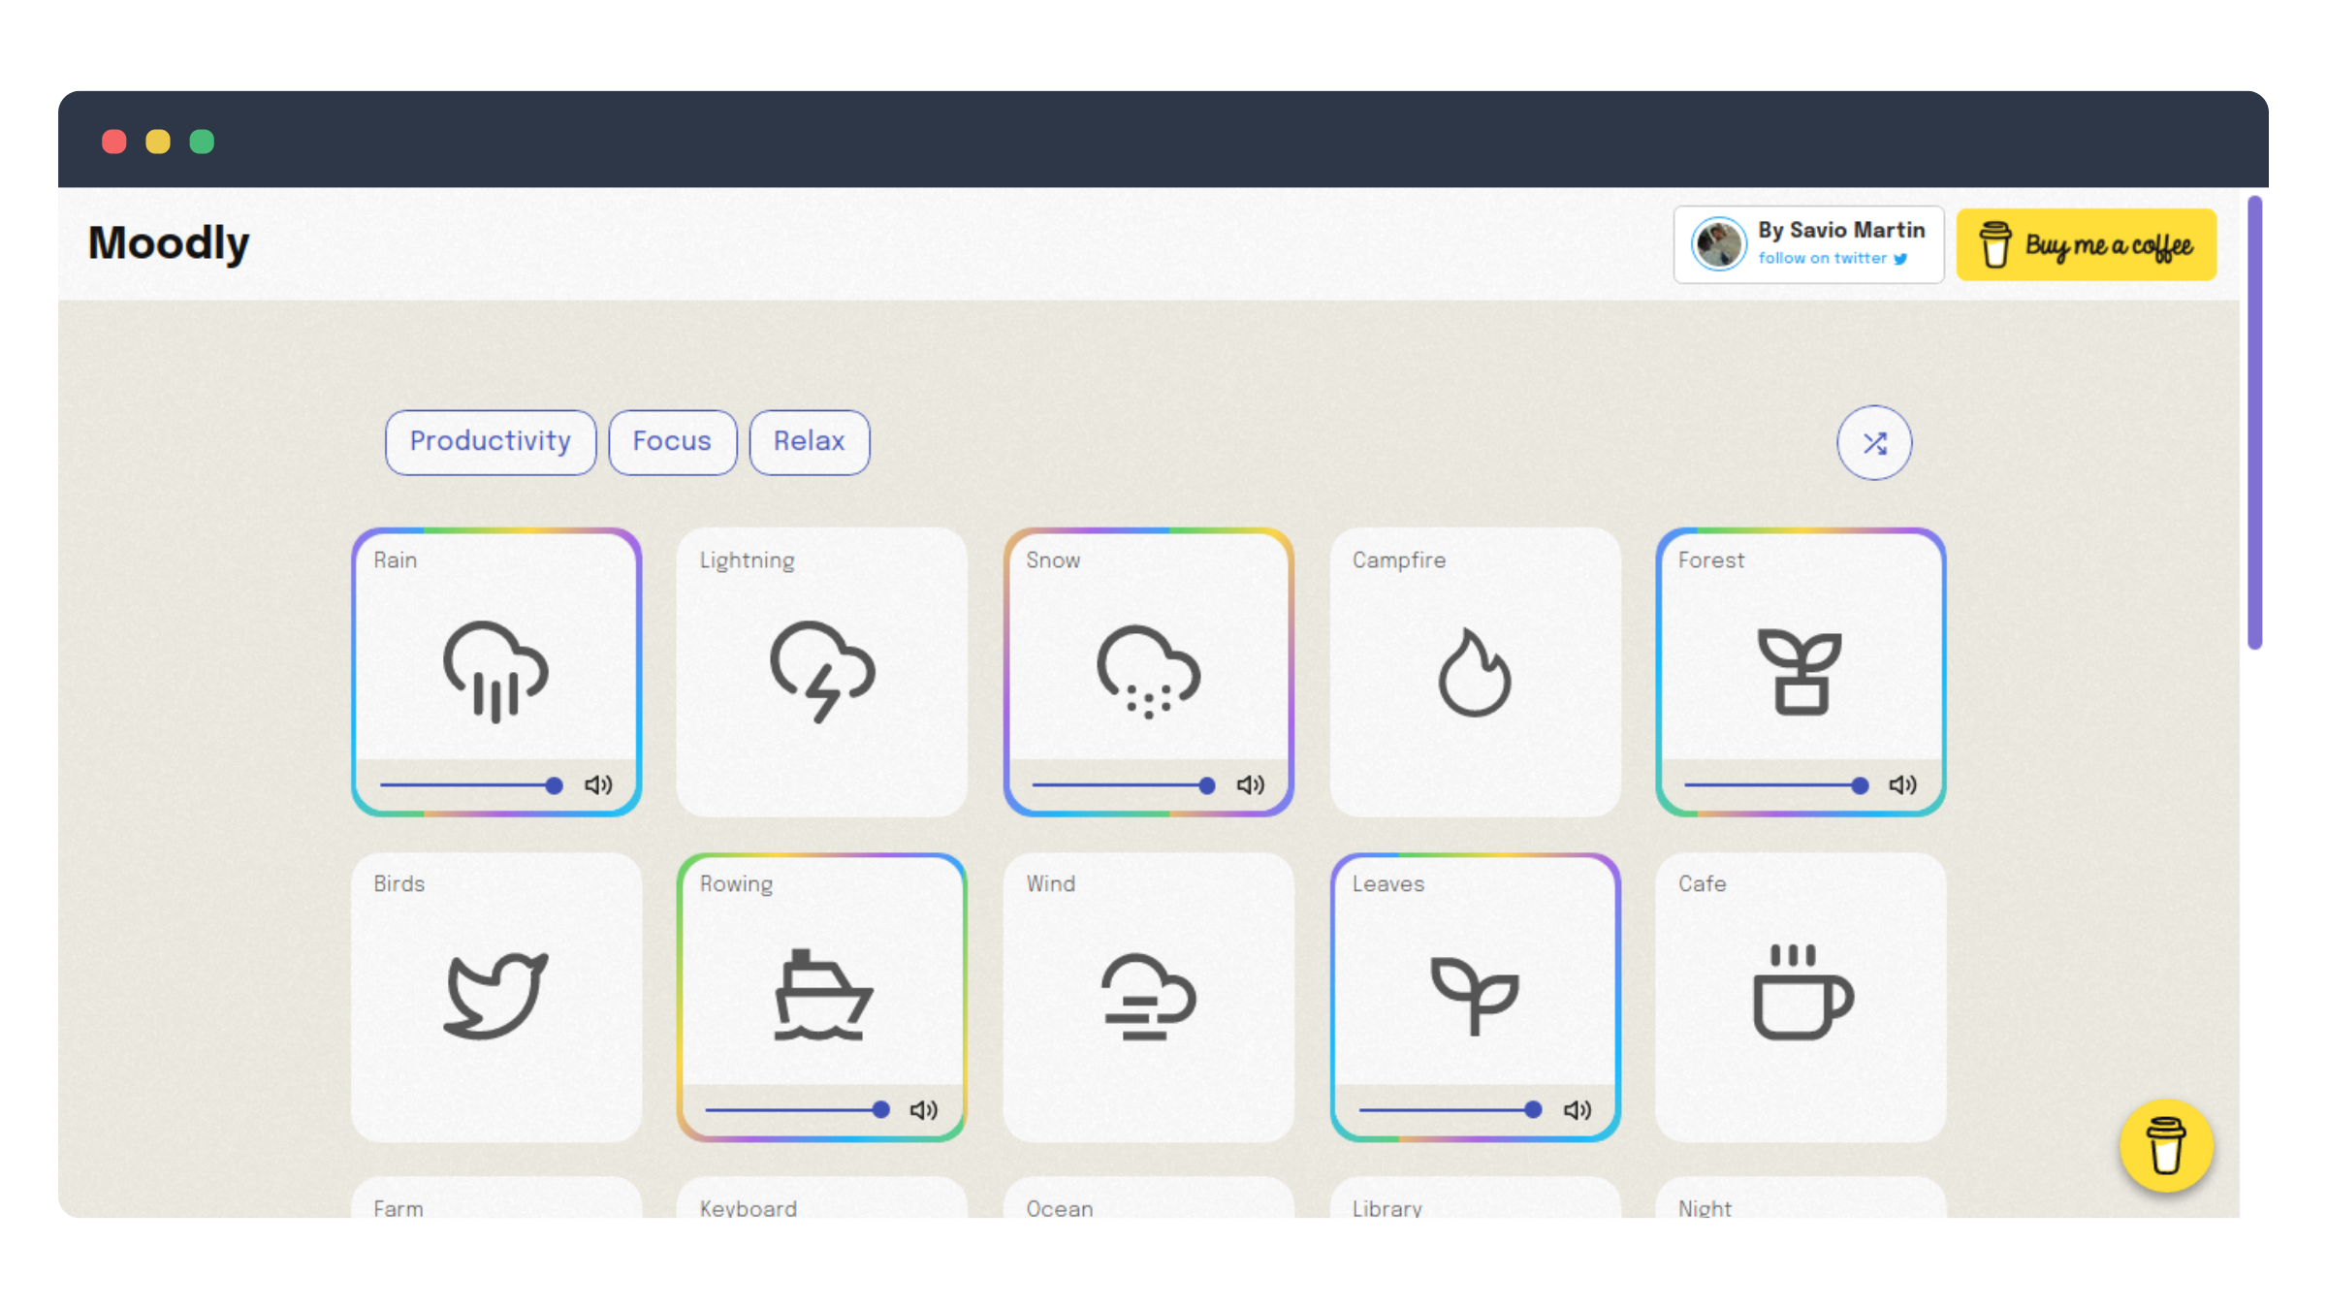
Task: Toggle the Birds sound on
Action: point(495,996)
